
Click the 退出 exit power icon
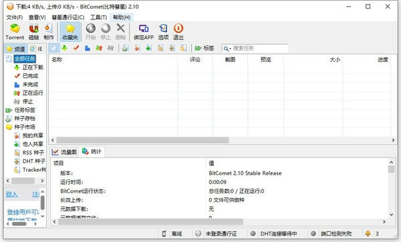178,32
